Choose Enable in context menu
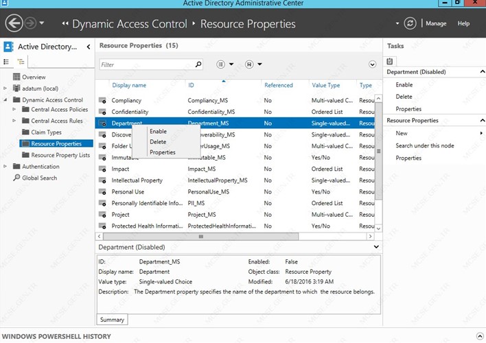 pos(158,132)
